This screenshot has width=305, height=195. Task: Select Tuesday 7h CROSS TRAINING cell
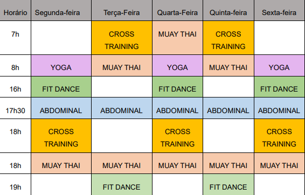122,38
